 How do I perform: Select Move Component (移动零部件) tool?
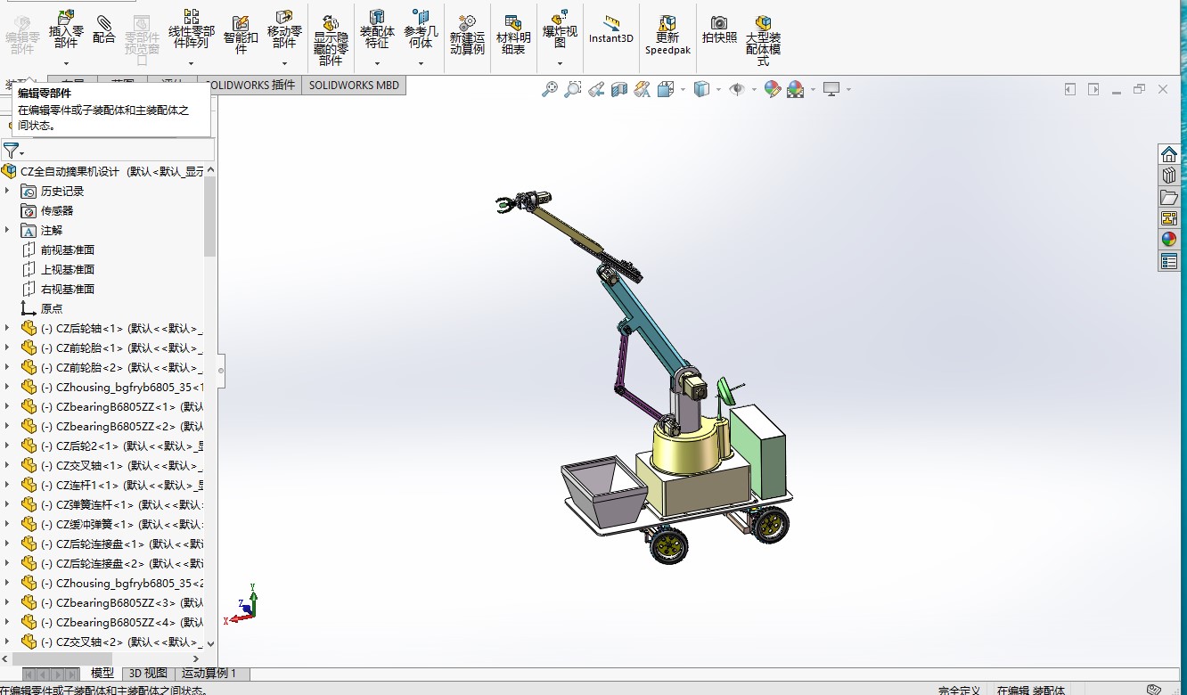[x=284, y=29]
